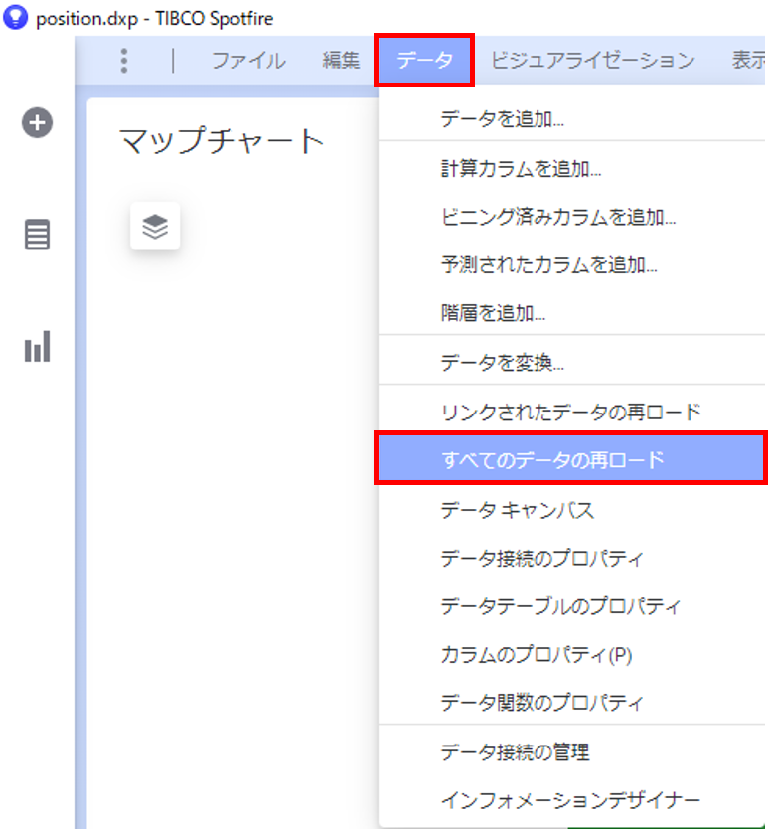Open the 表示 menu

pos(748,60)
